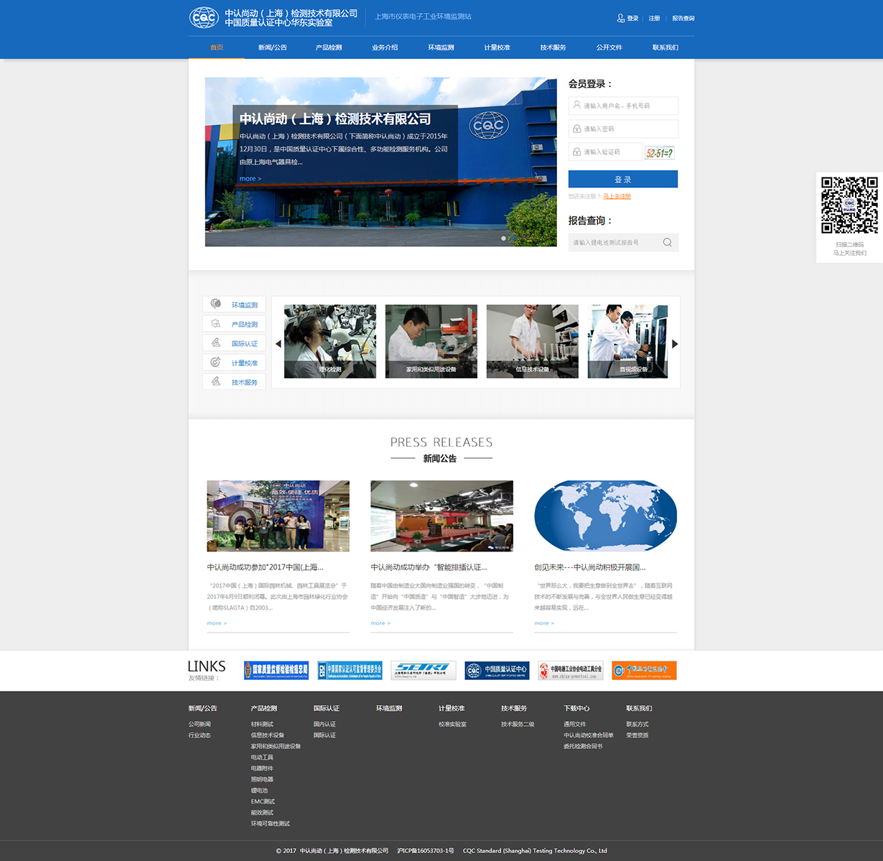883x861 pixels.
Task: Click the user icon beside top 登录
Action: (621, 18)
